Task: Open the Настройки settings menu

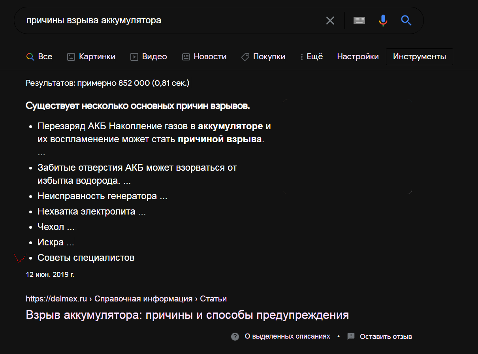Action: point(358,56)
